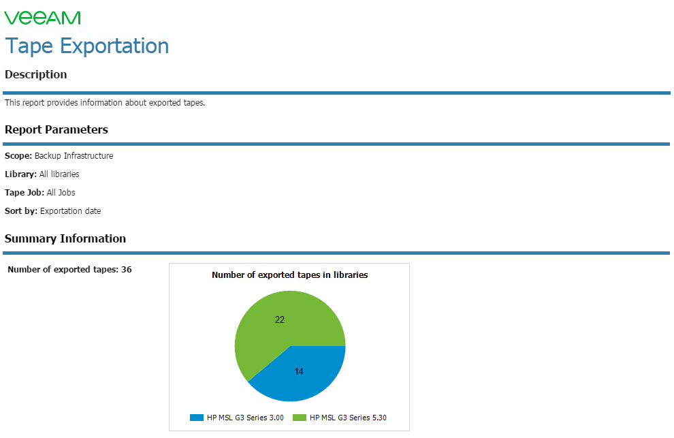
Task: Select the Sort by: Exportation date line
Action: click(53, 211)
